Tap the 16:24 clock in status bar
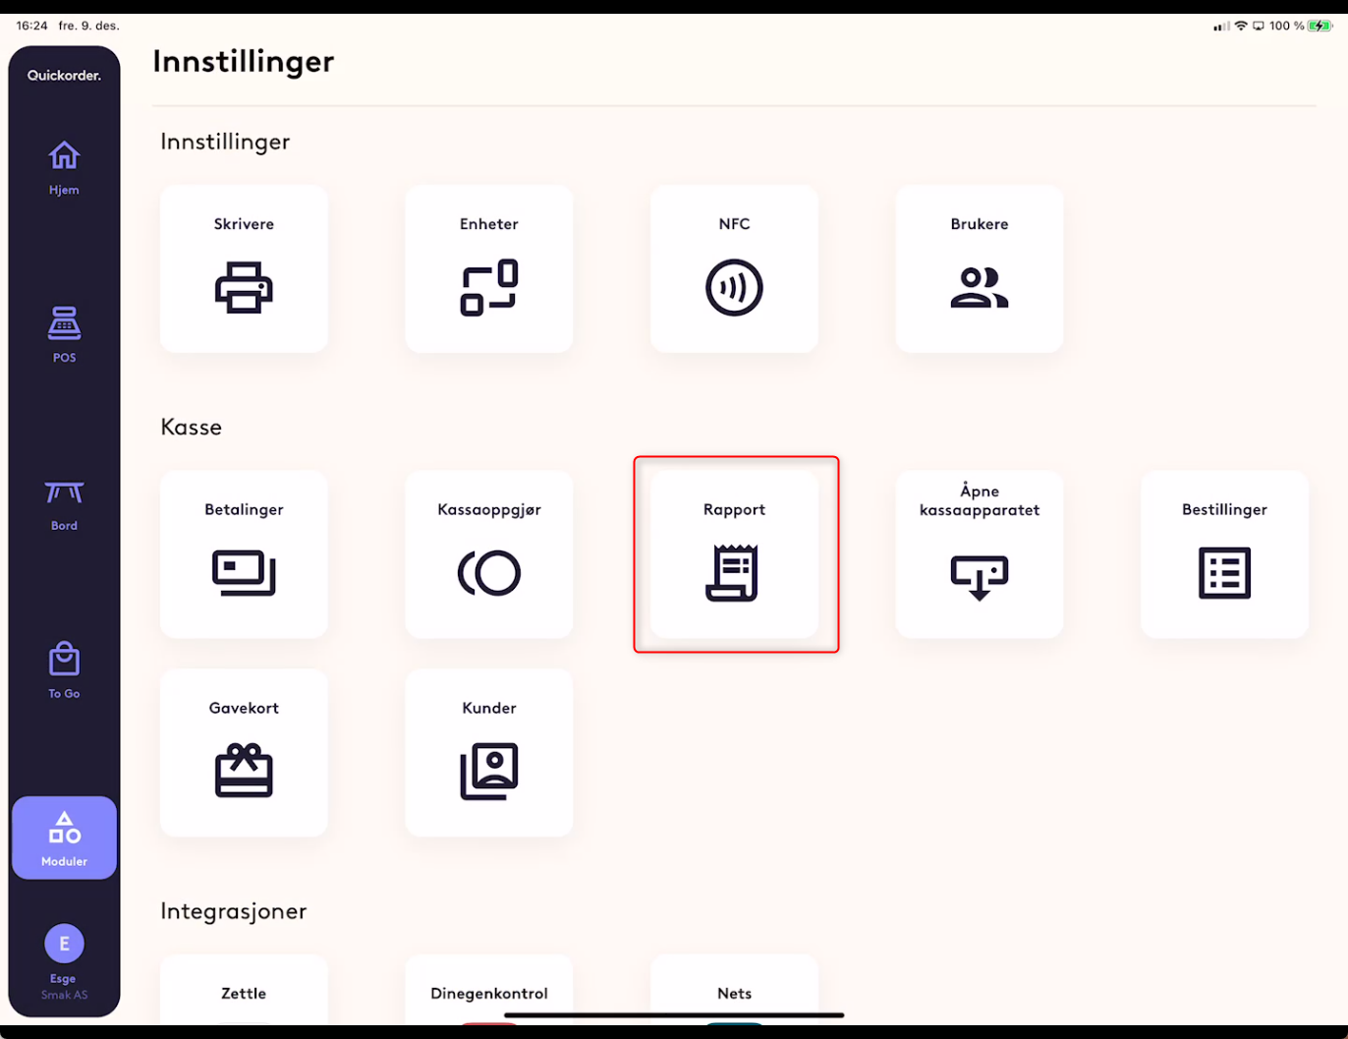 pyautogui.click(x=32, y=26)
